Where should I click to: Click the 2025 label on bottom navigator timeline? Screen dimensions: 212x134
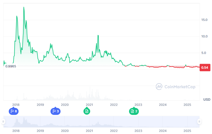click(x=187, y=131)
